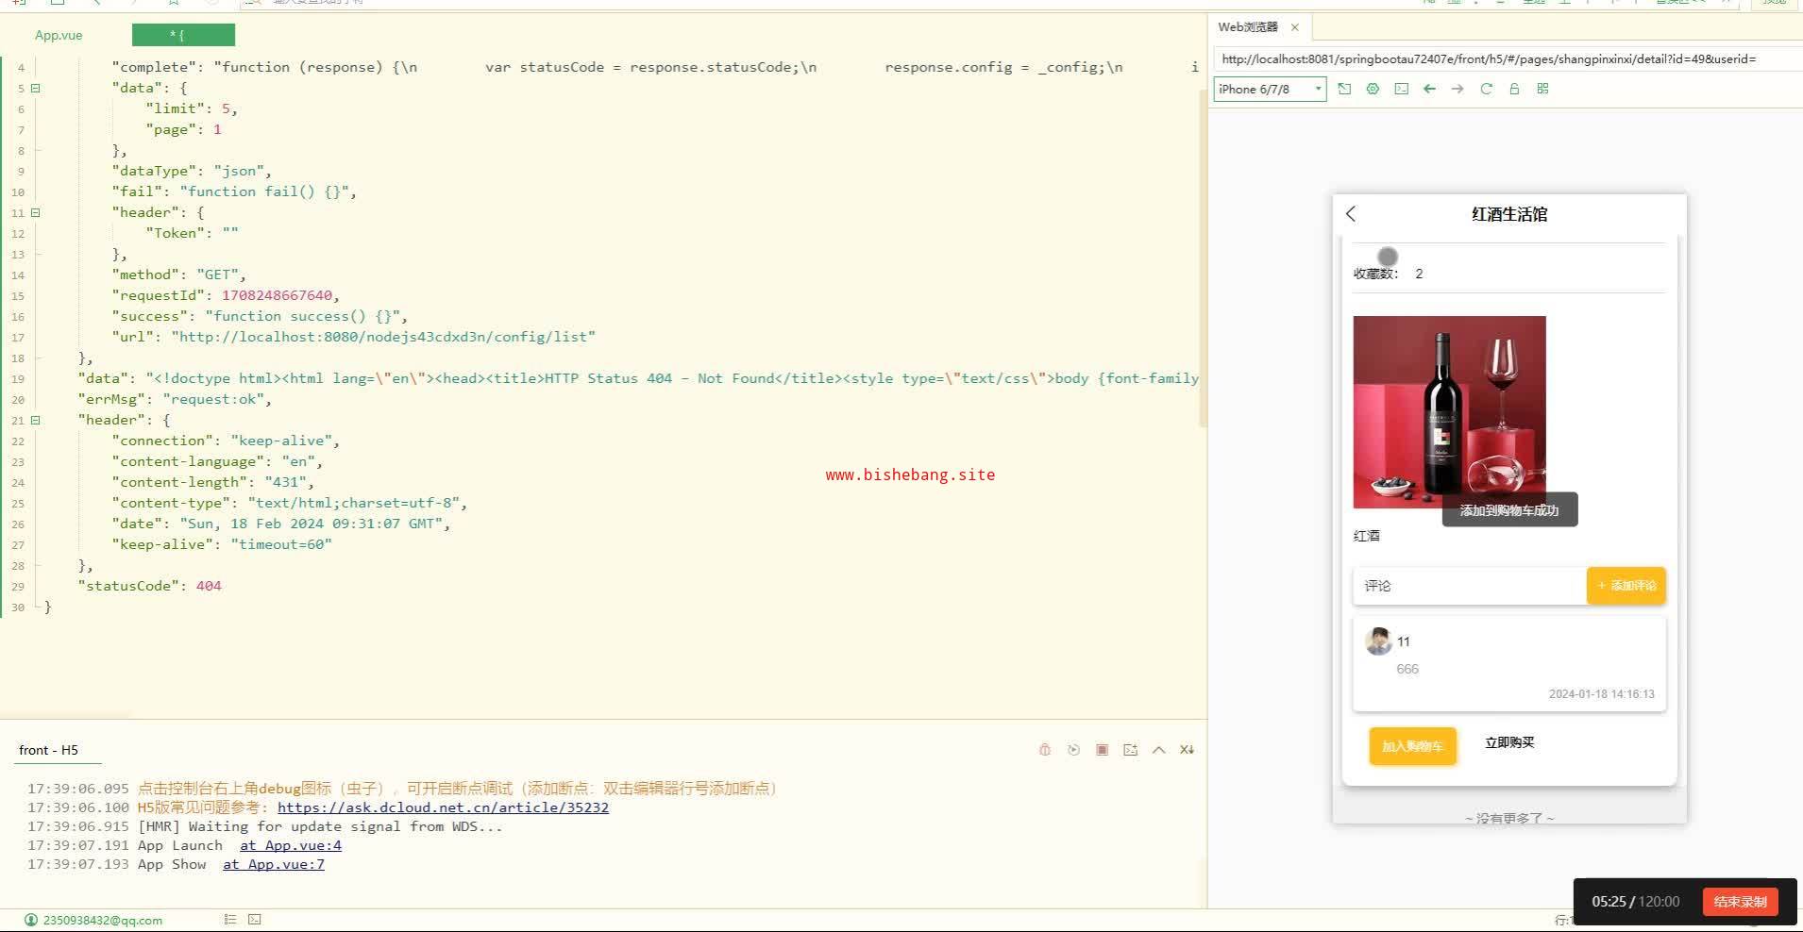
Task: Collapse the console panel with up chevron
Action: click(1158, 750)
